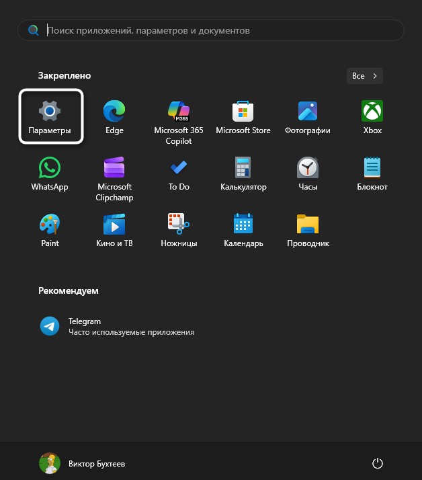Image resolution: width=422 pixels, height=480 pixels.
Task: Launch Microsoft Edge browser
Action: pyautogui.click(x=114, y=117)
